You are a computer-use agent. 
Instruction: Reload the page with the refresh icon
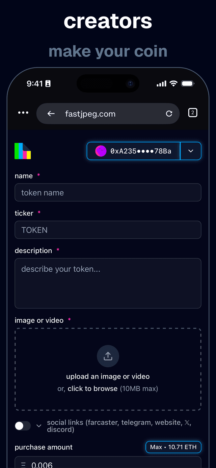point(169,114)
